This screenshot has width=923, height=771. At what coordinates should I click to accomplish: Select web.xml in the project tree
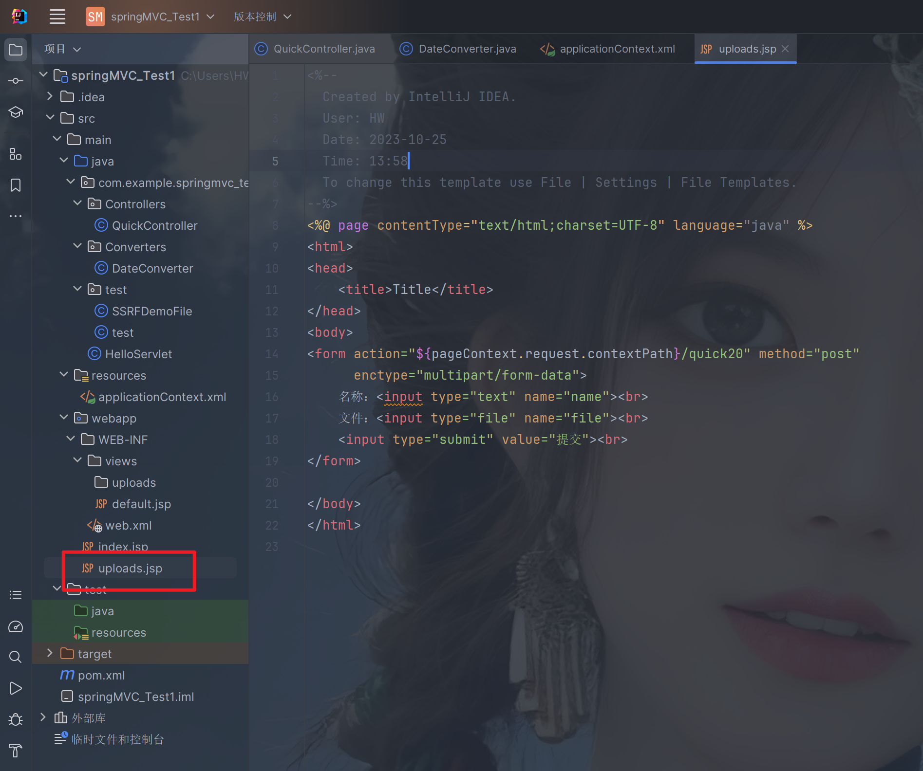(119, 525)
